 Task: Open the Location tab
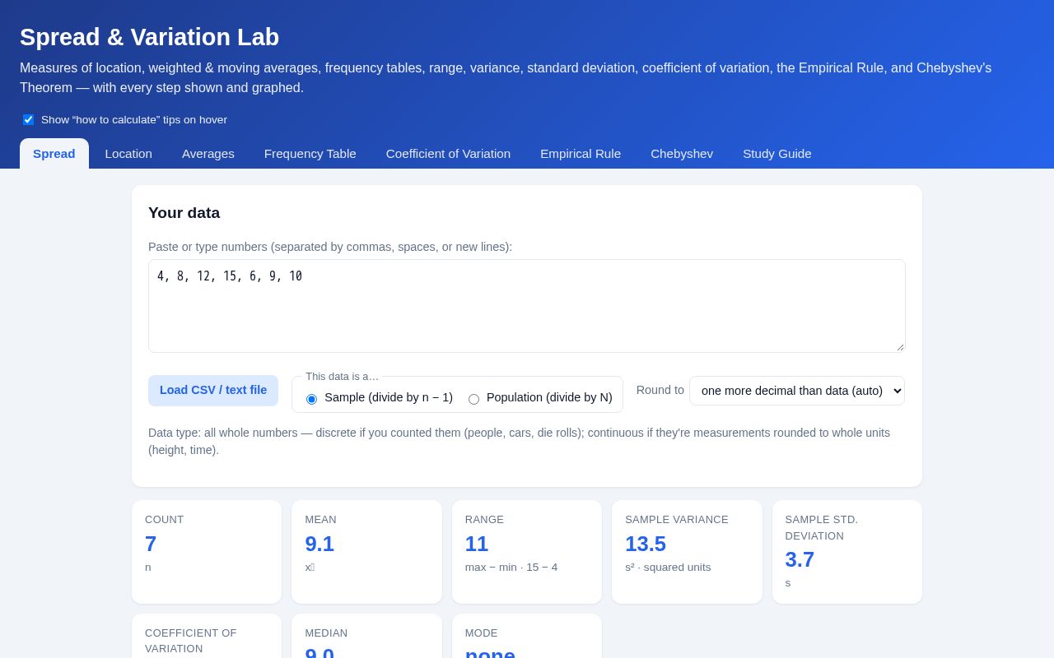[128, 154]
